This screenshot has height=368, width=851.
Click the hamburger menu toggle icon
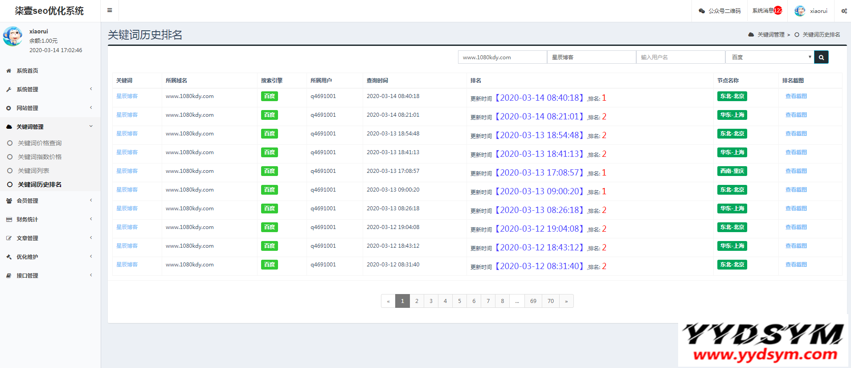110,10
